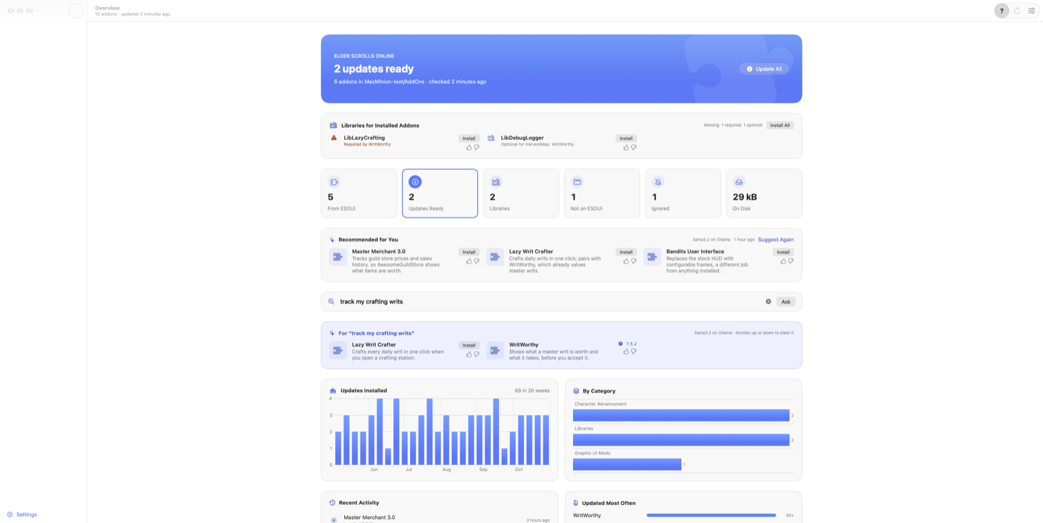
Task: Click the Character Advancement category bar
Action: pyautogui.click(x=681, y=415)
